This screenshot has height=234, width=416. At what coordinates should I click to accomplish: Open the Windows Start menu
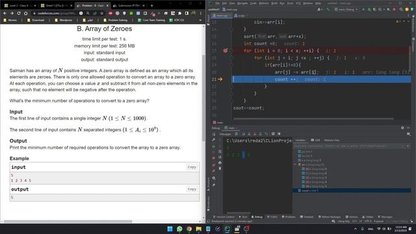170,229
